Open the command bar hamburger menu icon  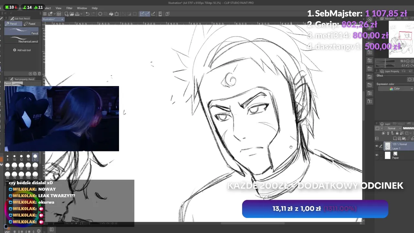click(45, 14)
